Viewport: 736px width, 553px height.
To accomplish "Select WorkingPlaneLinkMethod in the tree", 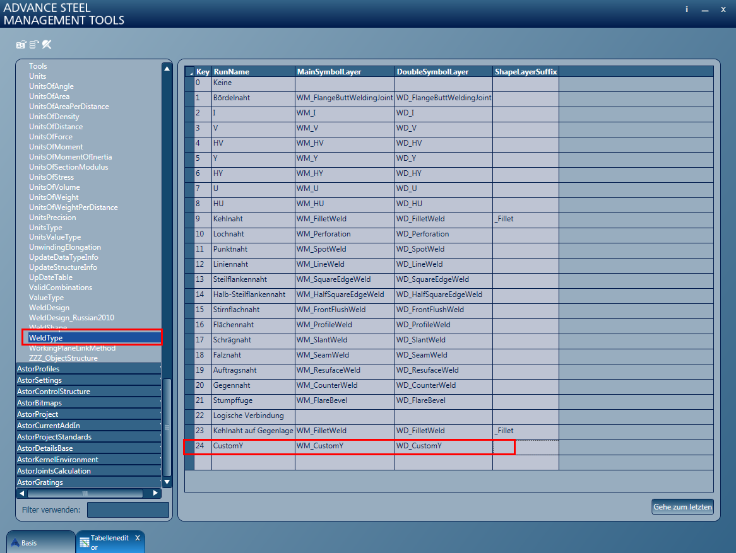I will pyautogui.click(x=72, y=348).
